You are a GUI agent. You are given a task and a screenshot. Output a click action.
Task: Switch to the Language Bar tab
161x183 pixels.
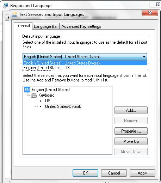(46, 26)
